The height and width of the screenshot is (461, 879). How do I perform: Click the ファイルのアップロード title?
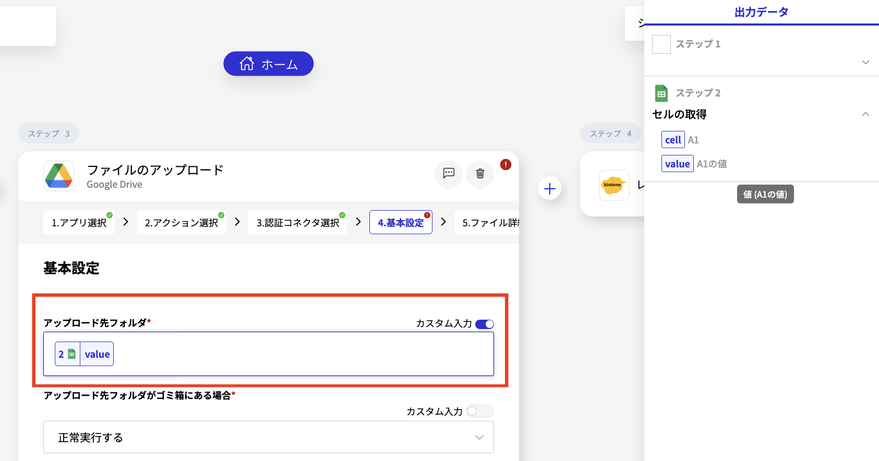pyautogui.click(x=155, y=170)
